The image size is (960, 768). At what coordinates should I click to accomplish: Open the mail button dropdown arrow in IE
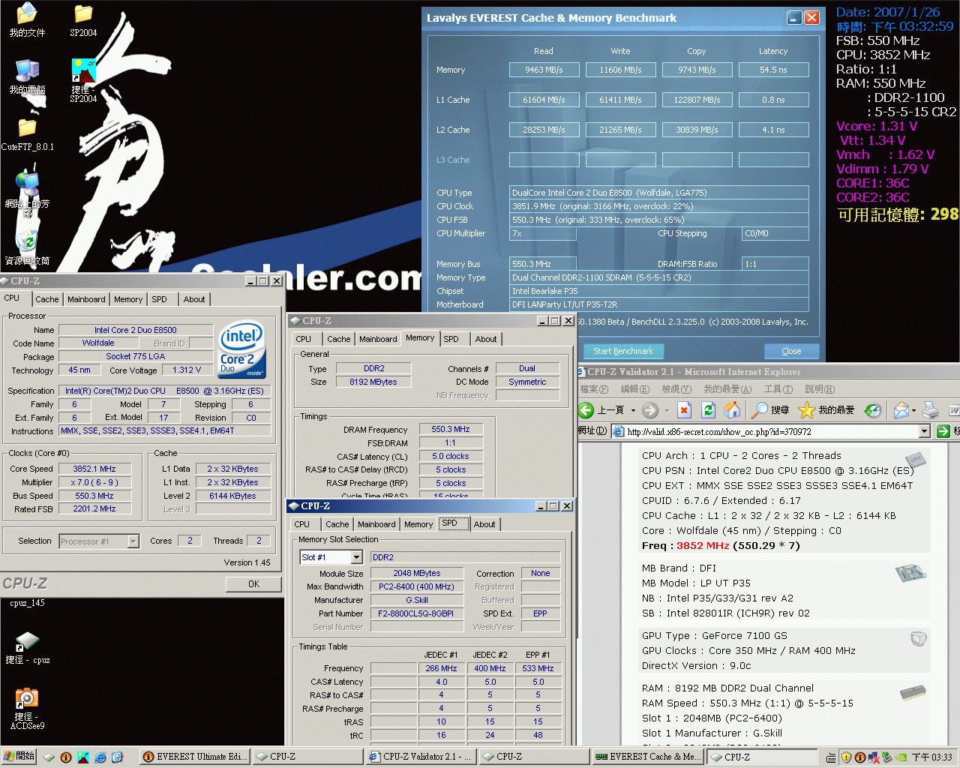914,410
